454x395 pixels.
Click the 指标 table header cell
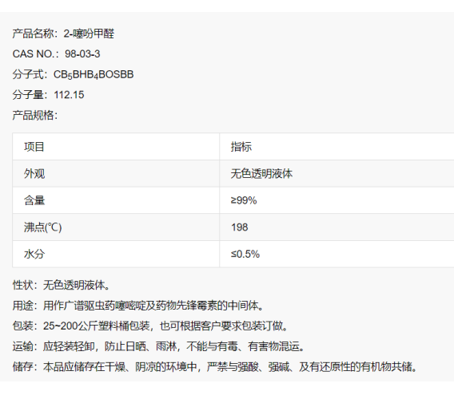pos(337,147)
